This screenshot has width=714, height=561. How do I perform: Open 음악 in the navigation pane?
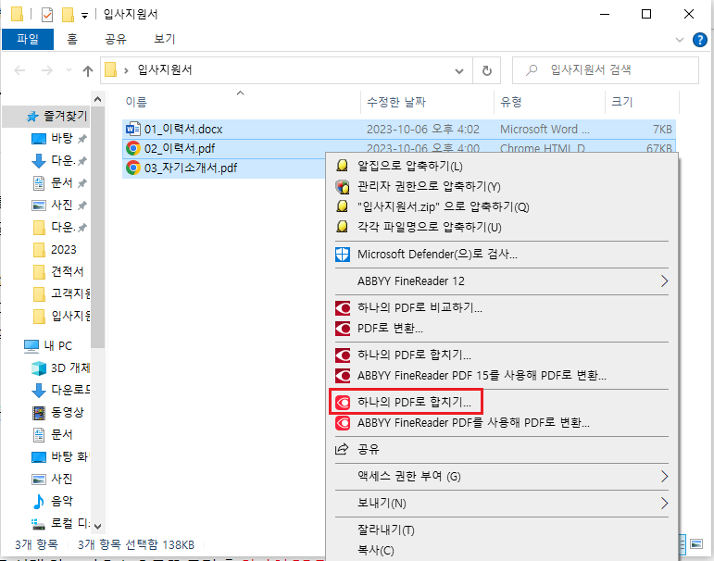[61, 501]
